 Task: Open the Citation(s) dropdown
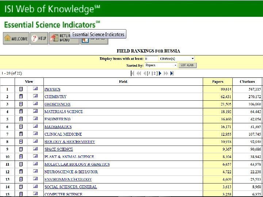point(177,59)
